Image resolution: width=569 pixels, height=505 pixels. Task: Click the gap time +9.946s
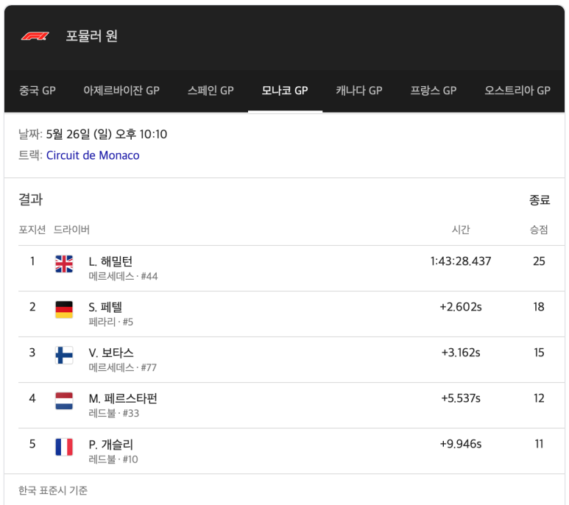point(461,444)
